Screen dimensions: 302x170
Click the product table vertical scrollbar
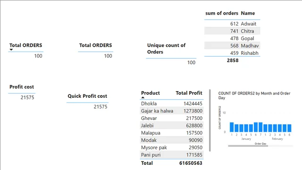pos(210,120)
